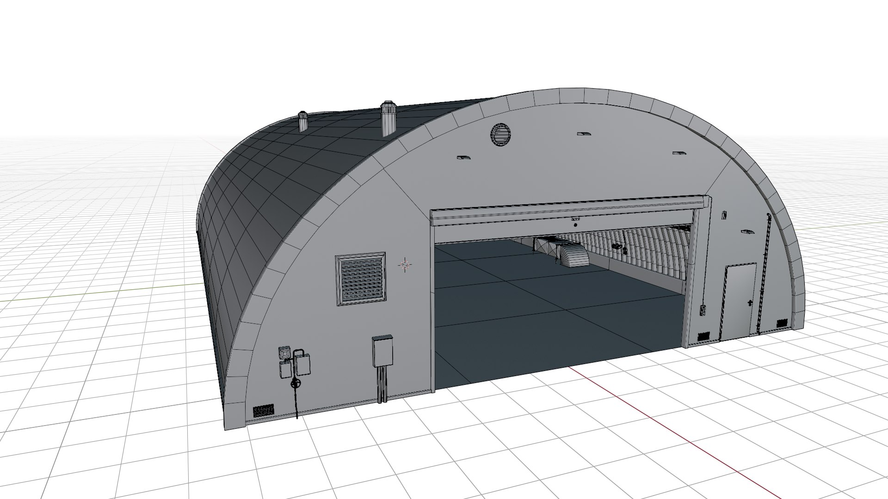888x499 pixels.
Task: Select the taller roof chimney vent
Action: [388, 119]
